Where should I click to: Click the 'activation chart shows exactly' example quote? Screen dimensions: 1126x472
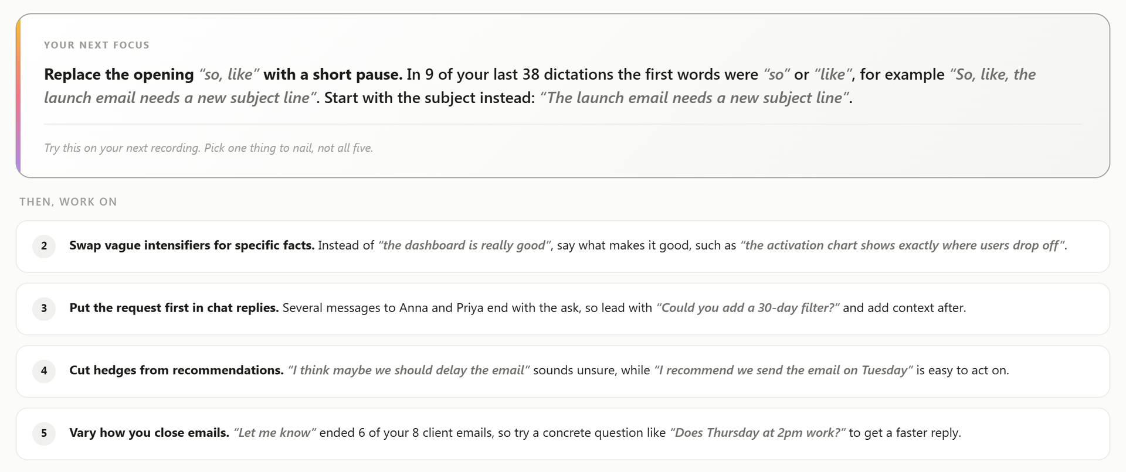click(x=903, y=245)
